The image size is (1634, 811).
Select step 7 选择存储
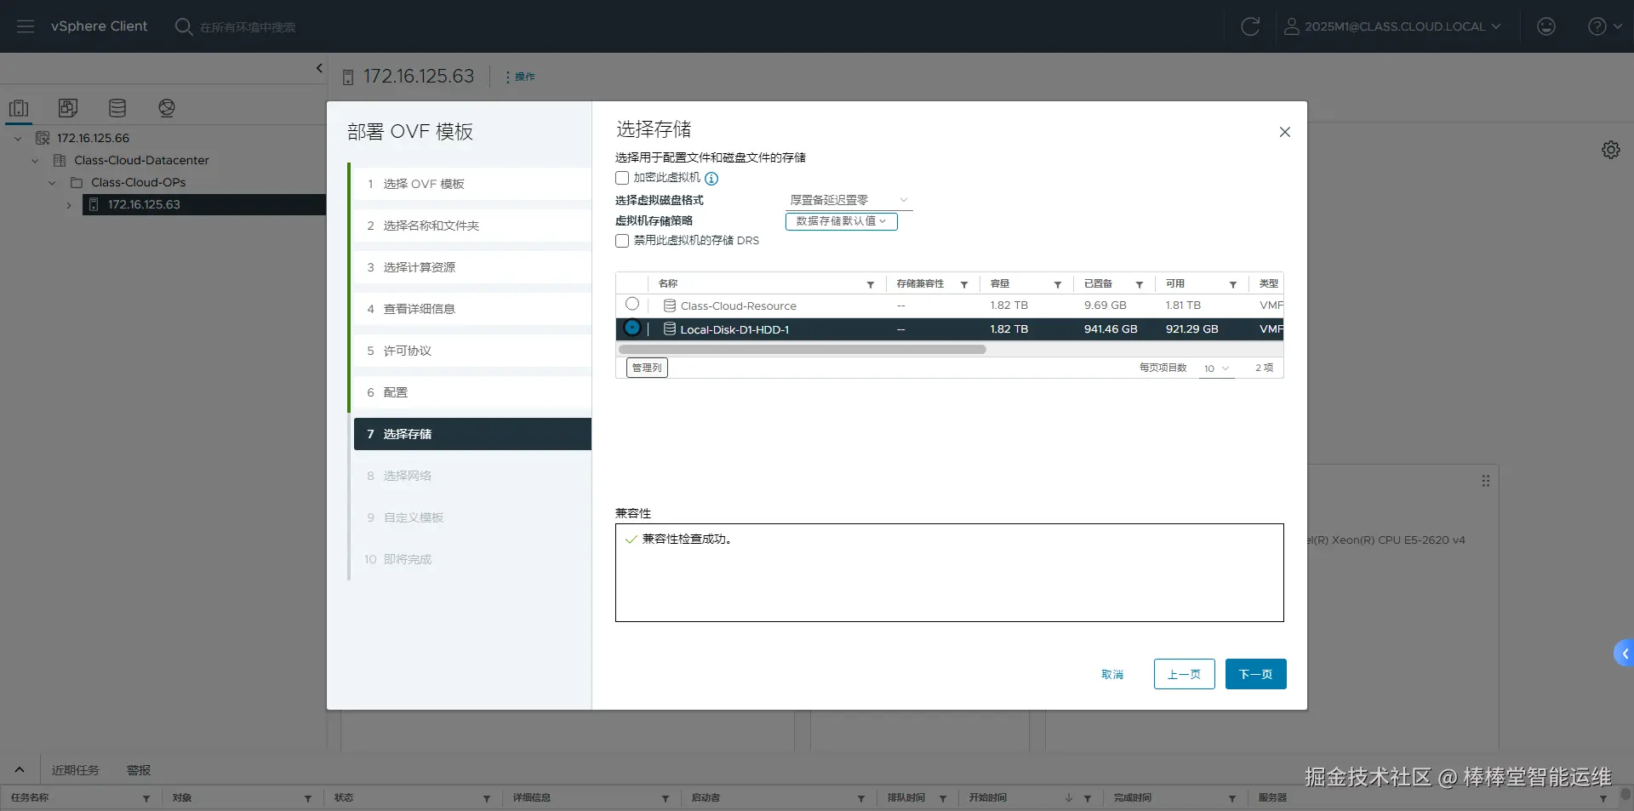[472, 434]
